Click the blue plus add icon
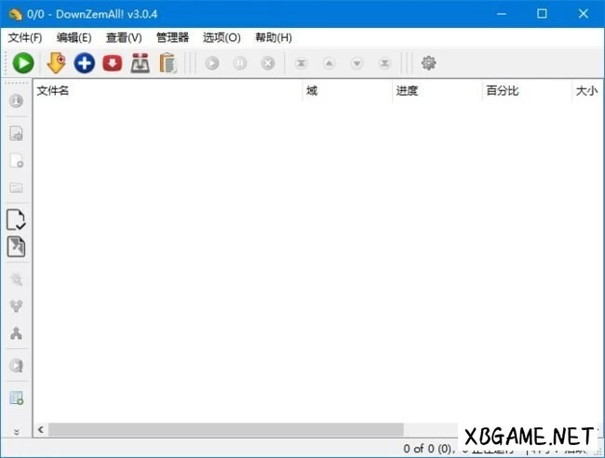The height and width of the screenshot is (458, 605). 85,63
